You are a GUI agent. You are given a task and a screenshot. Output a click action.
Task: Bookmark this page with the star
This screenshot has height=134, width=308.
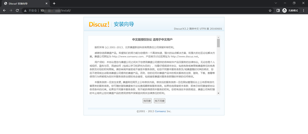(x=270, y=11)
